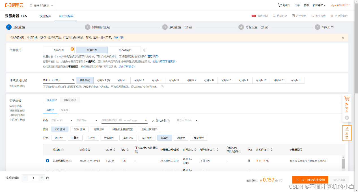Image resolution: width=358 pixels, height=192 pixels.
Task: Click 查看详情 link in banner
Action: 118,38
